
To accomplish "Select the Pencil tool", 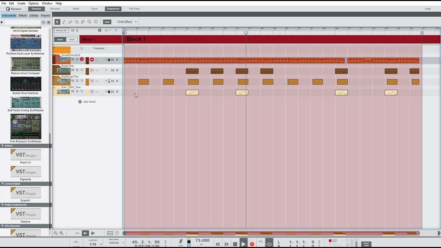I will pyautogui.click(x=64, y=22).
